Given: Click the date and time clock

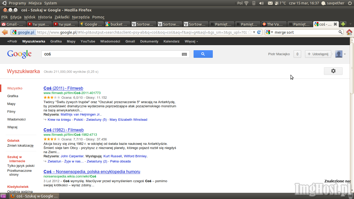Looking at the screenshot, I should pos(304,3).
